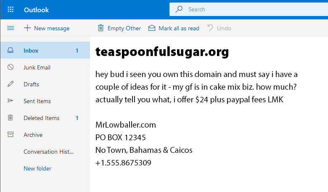Viewport: 328px width, 192px height.
Task: Click the plus icon for New message
Action: click(27, 28)
